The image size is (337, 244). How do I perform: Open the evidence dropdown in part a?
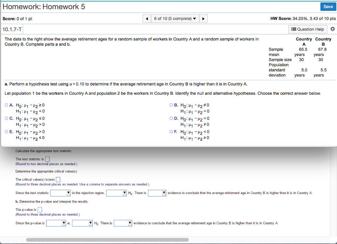(x=157, y=193)
